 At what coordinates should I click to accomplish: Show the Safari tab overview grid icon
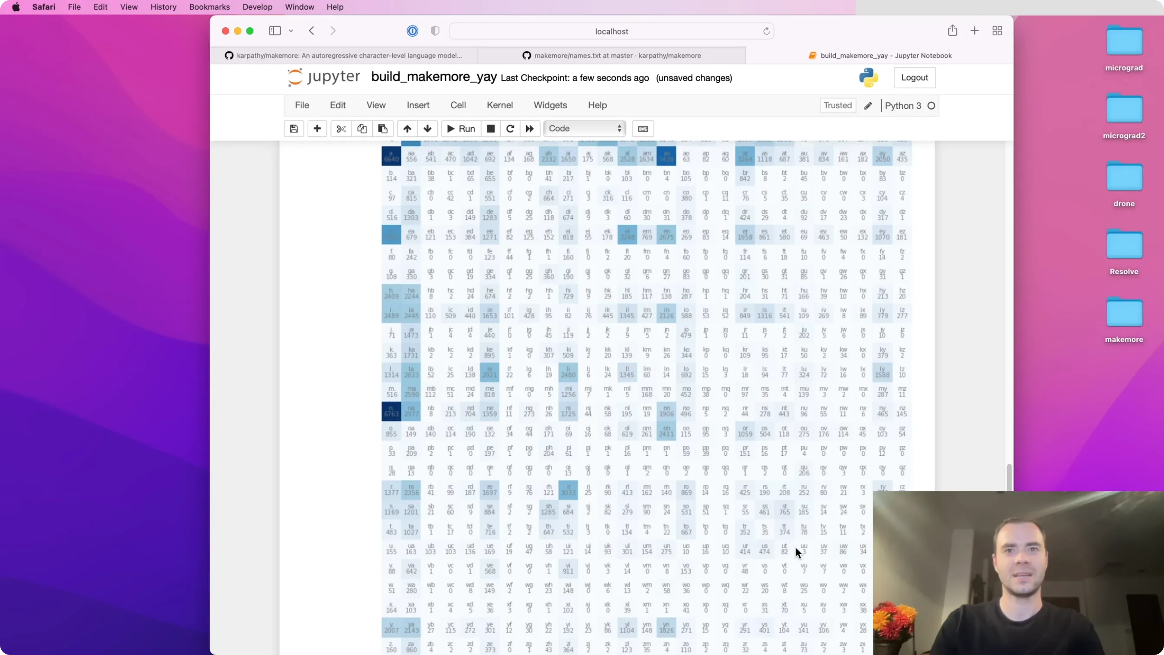pos(997,31)
